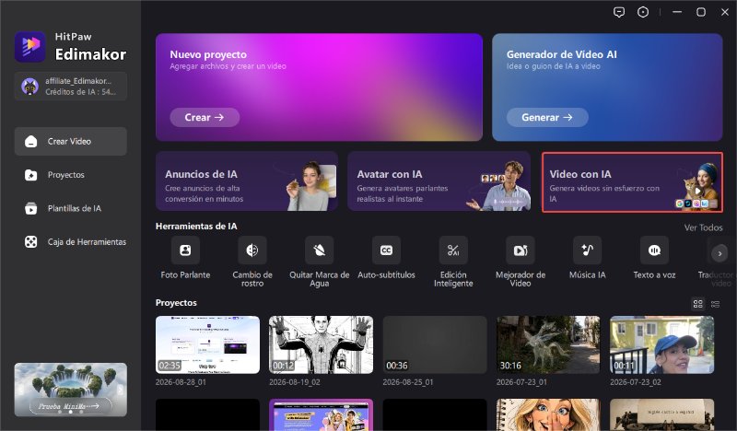Click the Generador de Video AI title
The width and height of the screenshot is (737, 431).
562,54
